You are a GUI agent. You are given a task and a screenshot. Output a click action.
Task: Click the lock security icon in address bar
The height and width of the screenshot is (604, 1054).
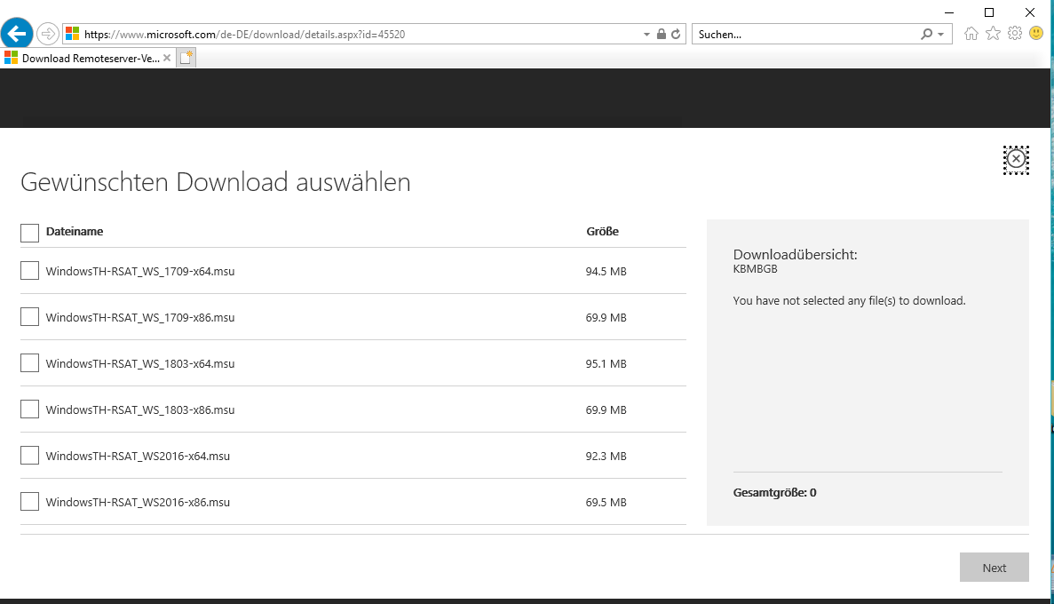[661, 35]
